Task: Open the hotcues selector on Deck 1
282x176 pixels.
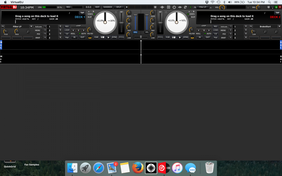Action: pos(38,26)
